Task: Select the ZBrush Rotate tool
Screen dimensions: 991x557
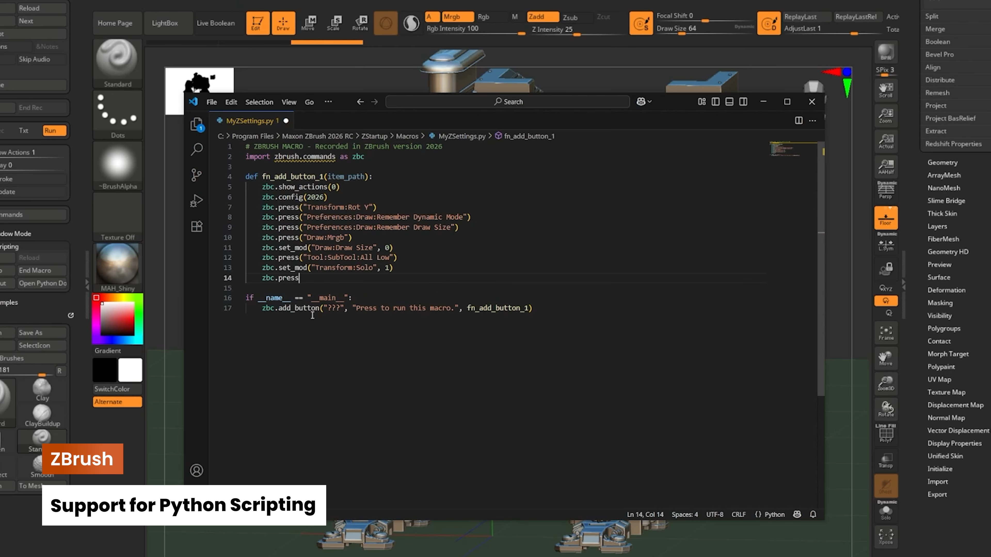Action: 360,23
